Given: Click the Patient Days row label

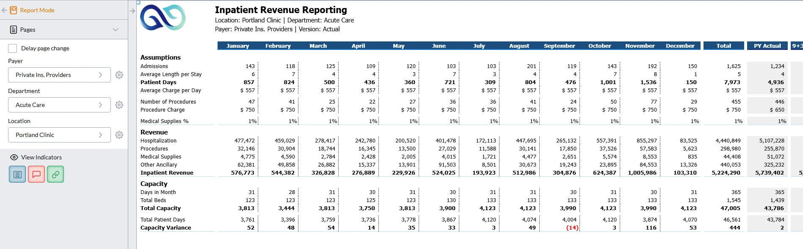Looking at the screenshot, I should click(158, 82).
